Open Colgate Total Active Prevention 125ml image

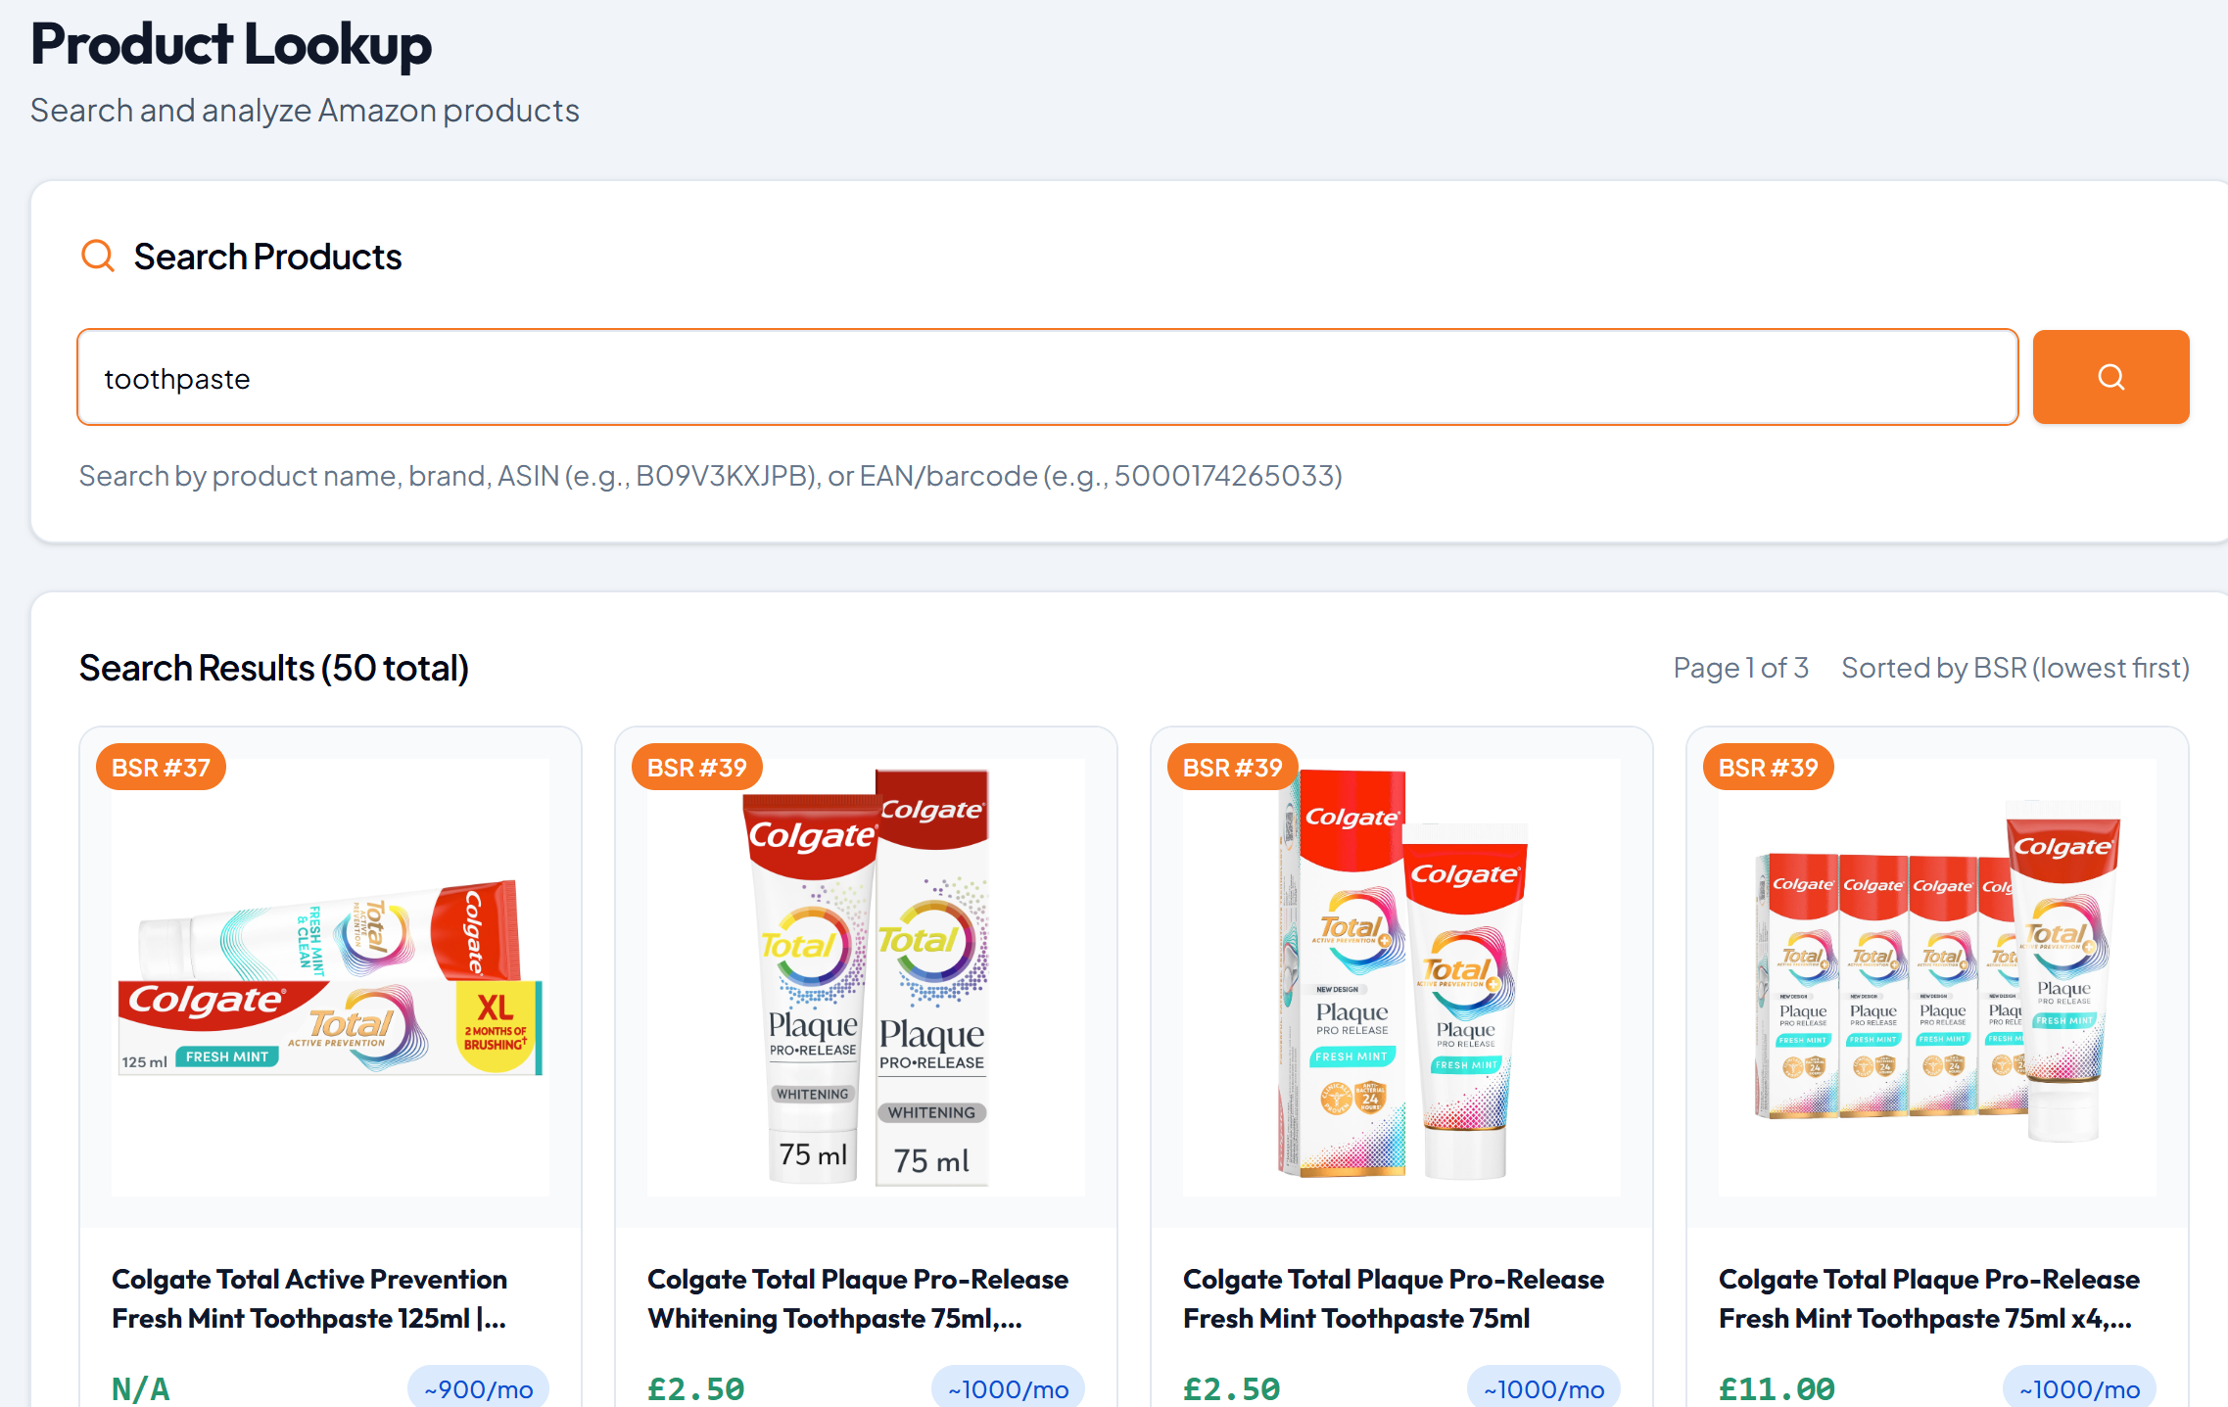(330, 977)
